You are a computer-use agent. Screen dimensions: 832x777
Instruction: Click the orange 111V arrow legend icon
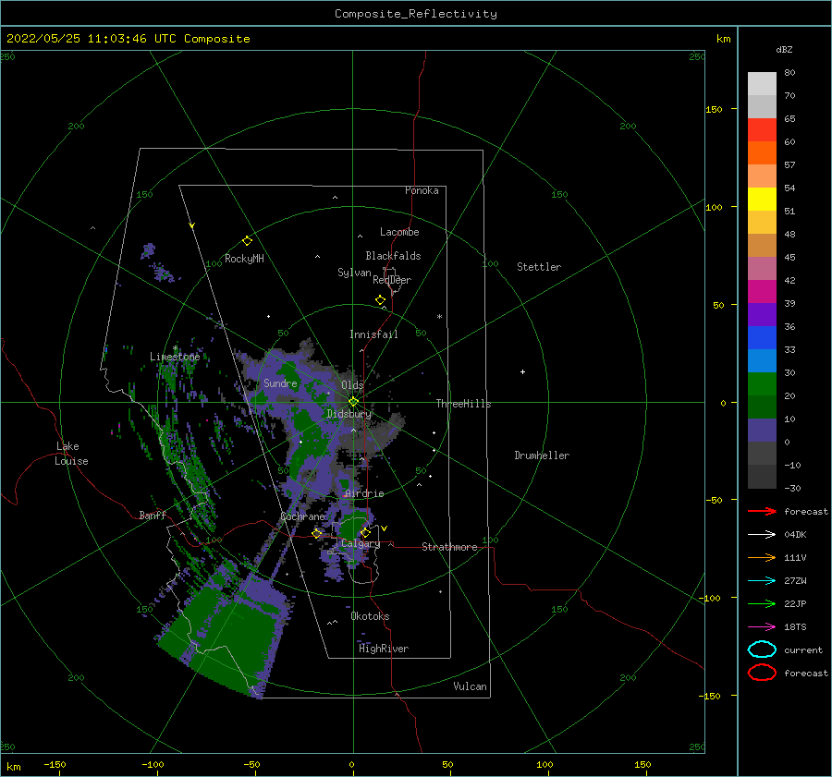point(762,557)
